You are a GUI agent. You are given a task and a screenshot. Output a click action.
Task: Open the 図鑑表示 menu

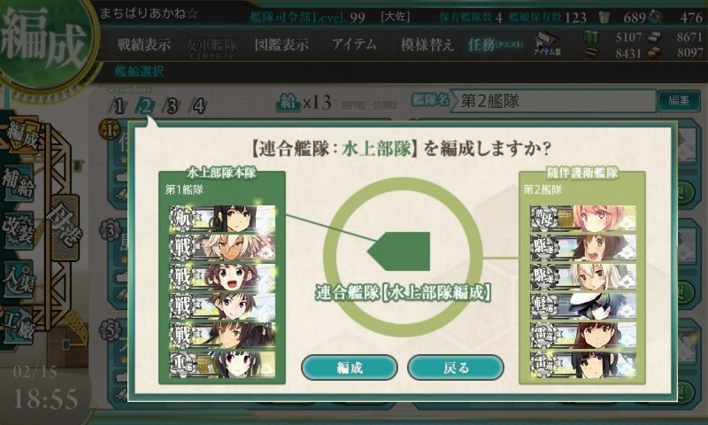pos(281,44)
